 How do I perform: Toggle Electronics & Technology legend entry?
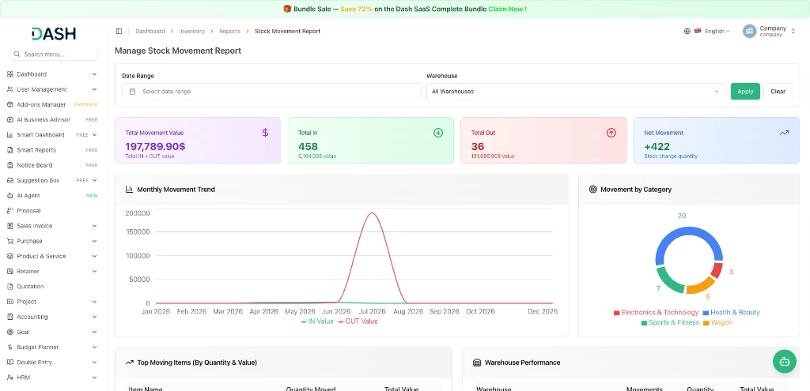click(656, 313)
